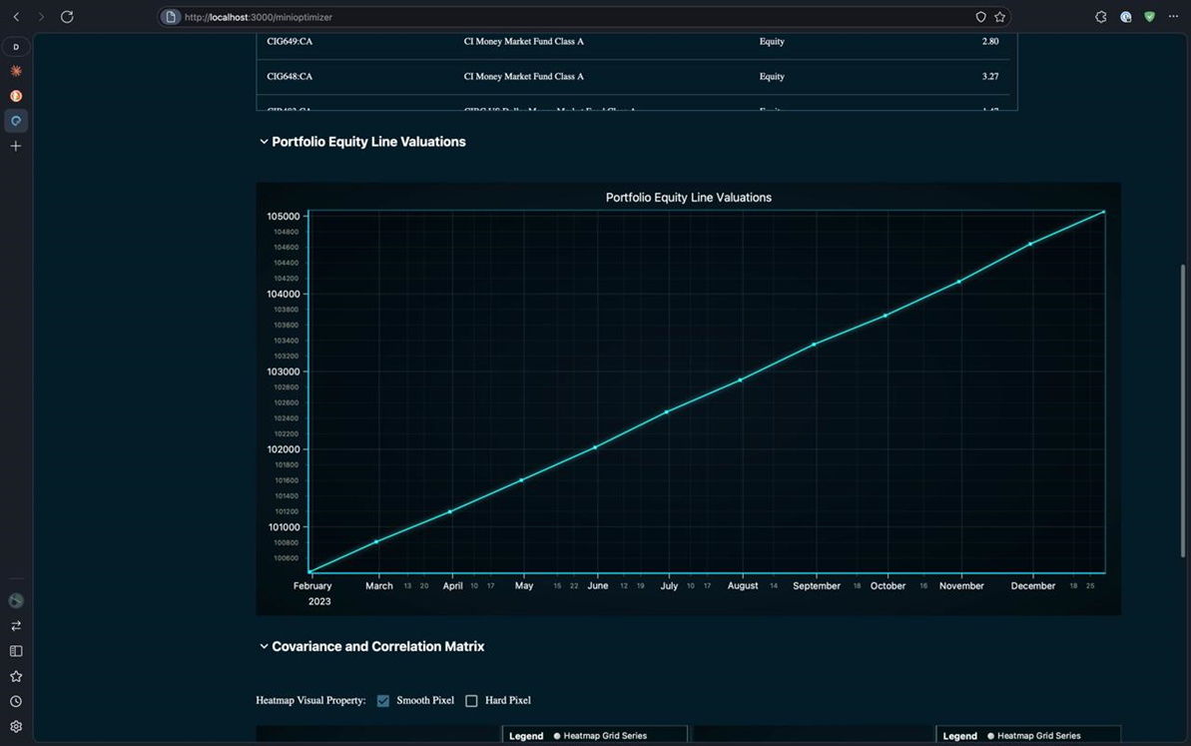Screen dimensions: 1191x746
Task: Tick the Hard Pixel checkbox
Action: pos(471,701)
